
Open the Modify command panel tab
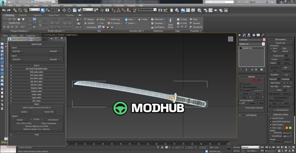click(244, 35)
